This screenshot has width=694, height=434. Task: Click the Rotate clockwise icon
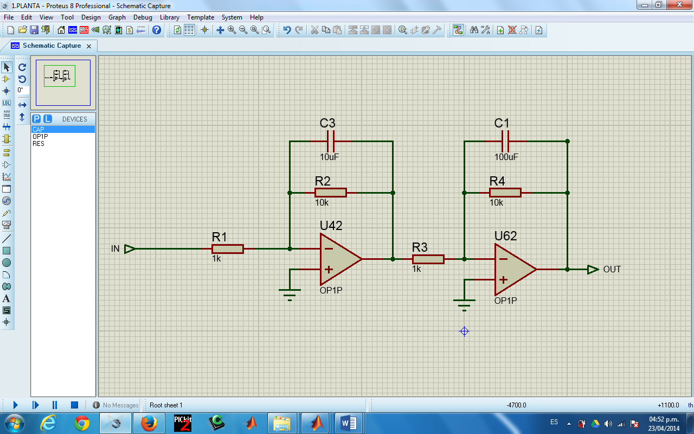(x=22, y=67)
